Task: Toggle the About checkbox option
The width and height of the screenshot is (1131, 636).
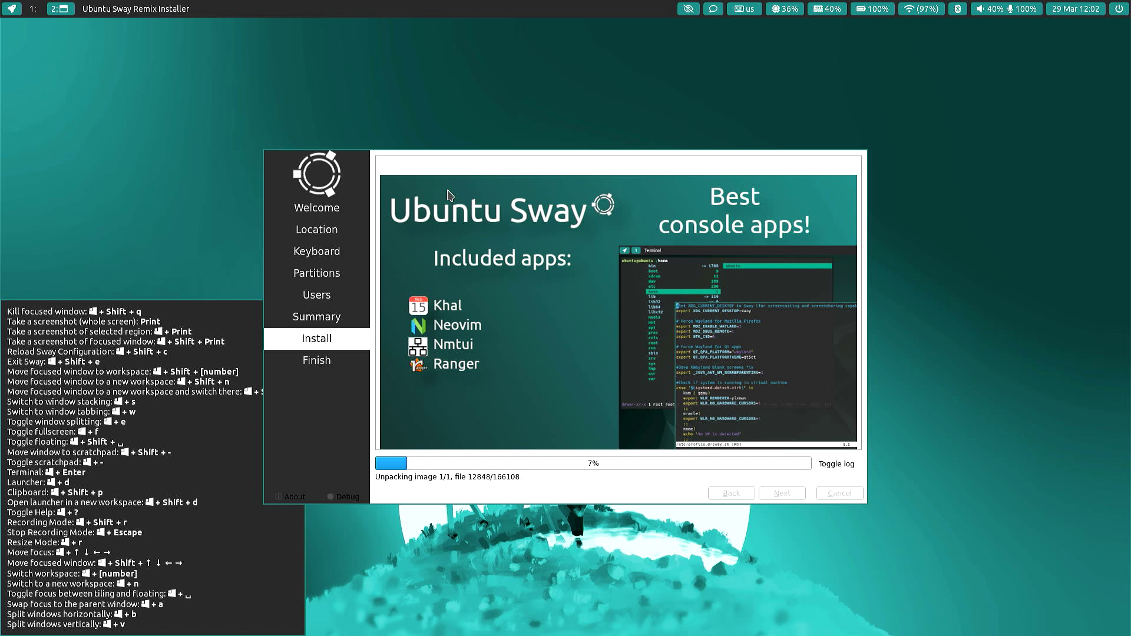Action: (x=277, y=496)
